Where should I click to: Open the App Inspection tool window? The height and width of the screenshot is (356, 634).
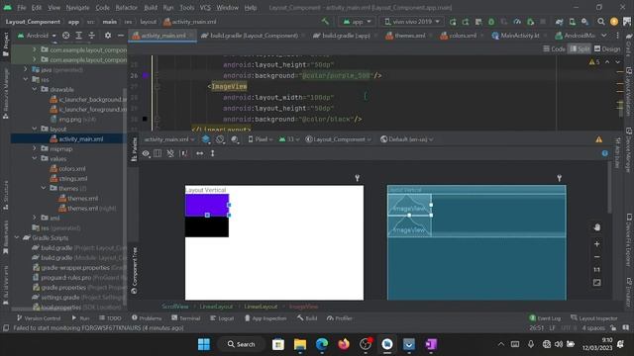coord(265,318)
